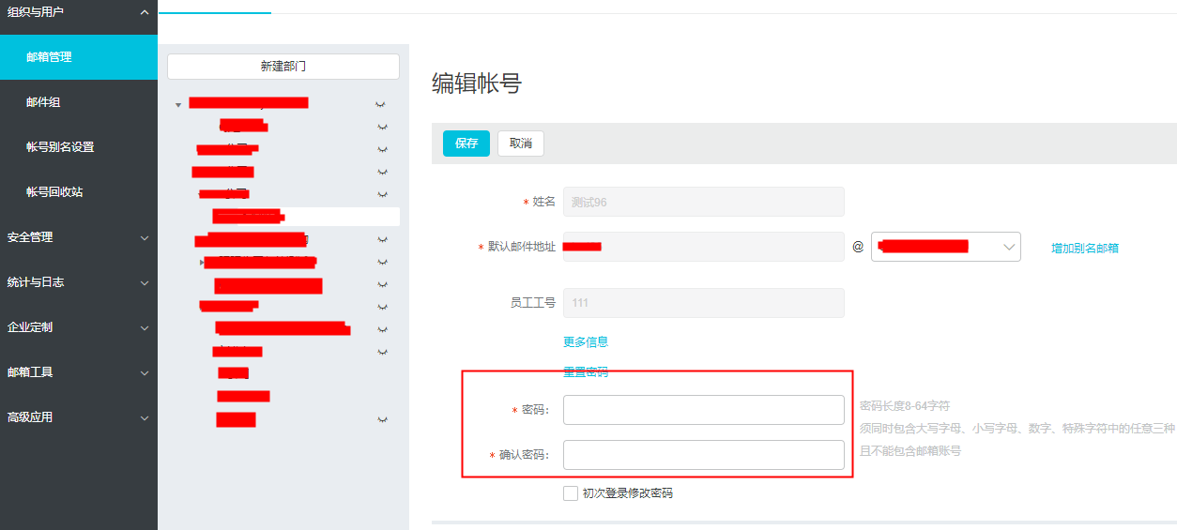Enable the 初次登录修改密码 checkbox
The width and height of the screenshot is (1177, 530).
(571, 493)
